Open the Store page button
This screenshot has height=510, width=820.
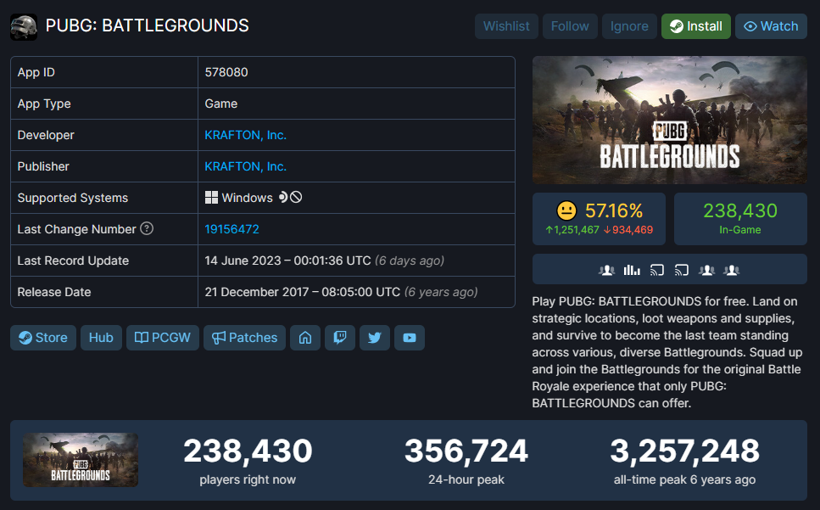pos(43,338)
